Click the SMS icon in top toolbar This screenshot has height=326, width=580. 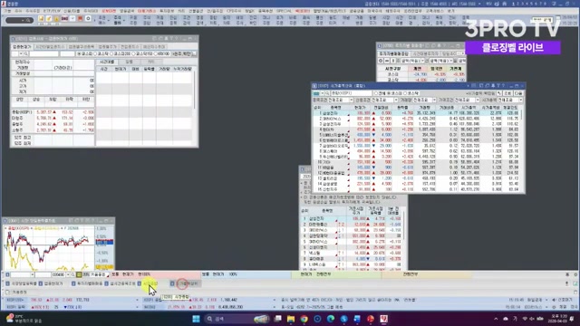point(64,18)
